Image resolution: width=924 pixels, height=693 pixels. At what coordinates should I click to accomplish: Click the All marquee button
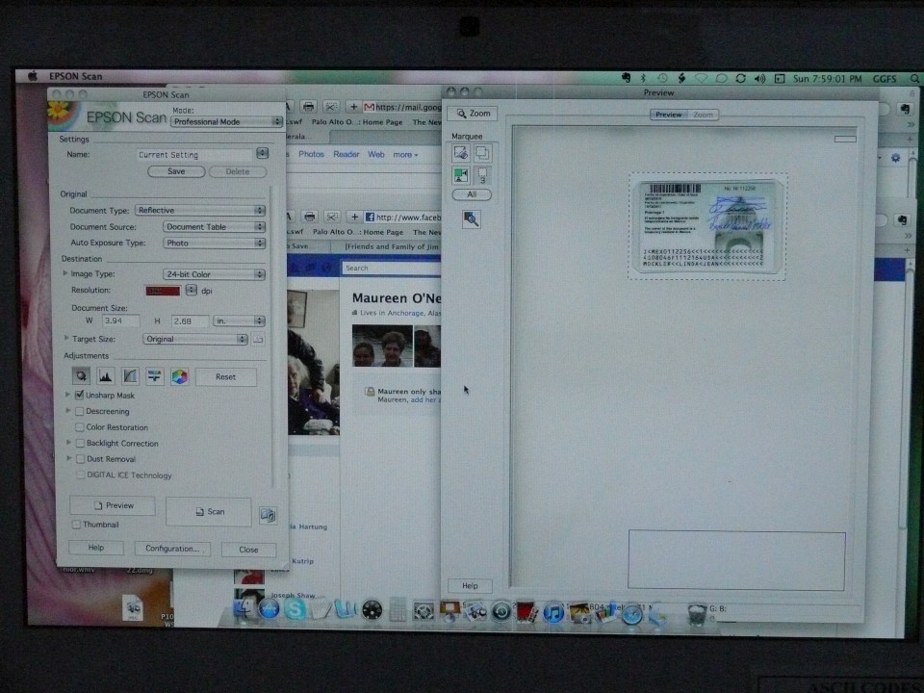[x=472, y=194]
